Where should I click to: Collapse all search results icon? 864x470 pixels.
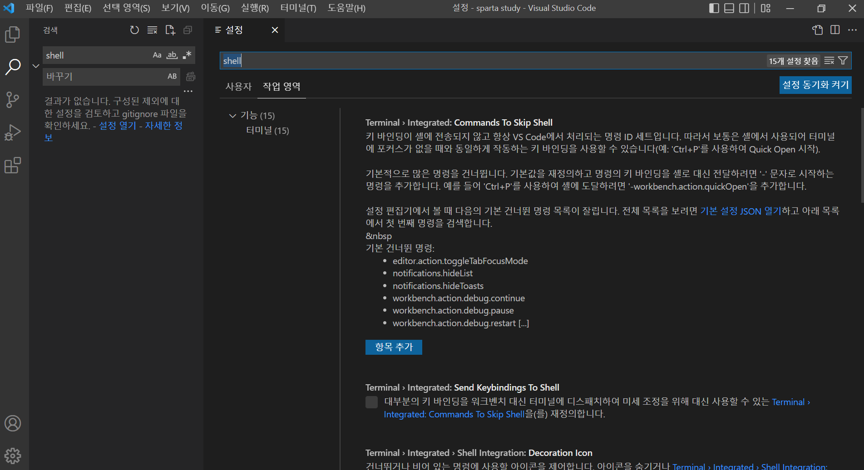188,30
